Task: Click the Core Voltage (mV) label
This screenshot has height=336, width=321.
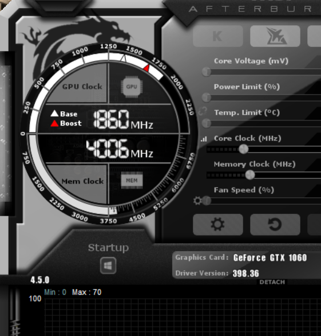Action: pos(251,61)
